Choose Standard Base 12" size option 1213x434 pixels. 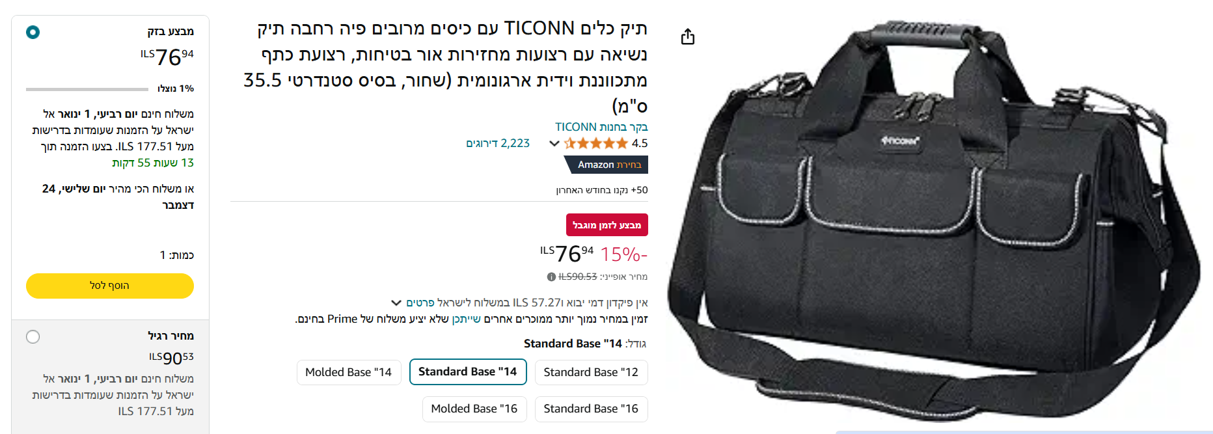click(591, 372)
